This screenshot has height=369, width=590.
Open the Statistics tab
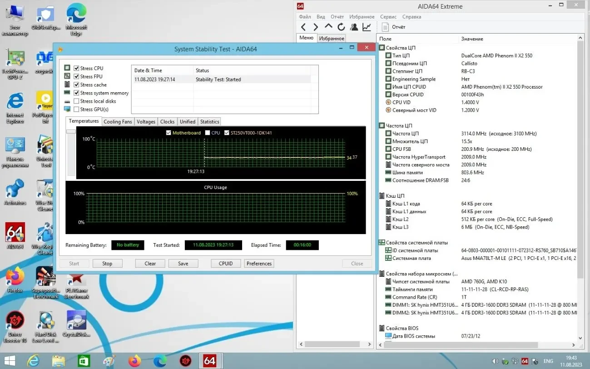[209, 122]
